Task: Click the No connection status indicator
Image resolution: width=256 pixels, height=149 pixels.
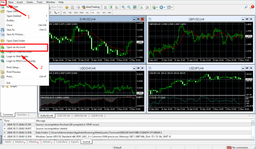Action: click(237, 148)
